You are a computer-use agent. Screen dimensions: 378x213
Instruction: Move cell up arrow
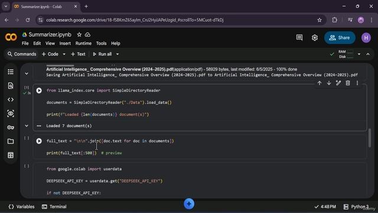pyautogui.click(x=320, y=83)
